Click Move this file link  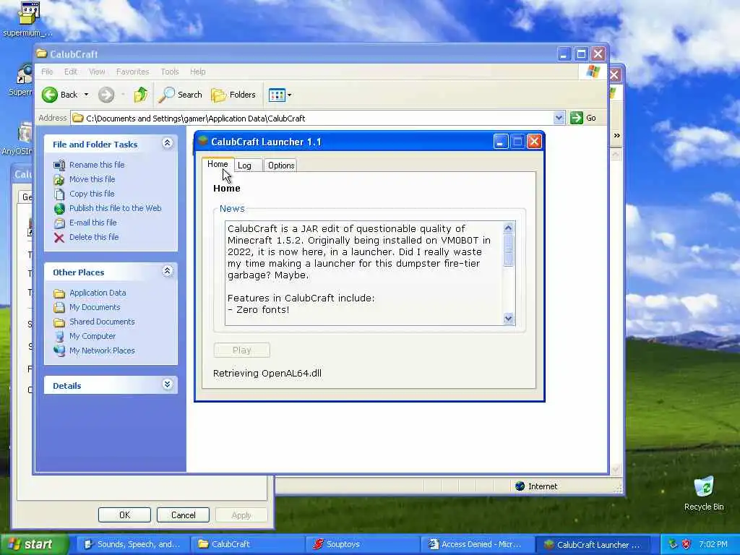point(92,179)
